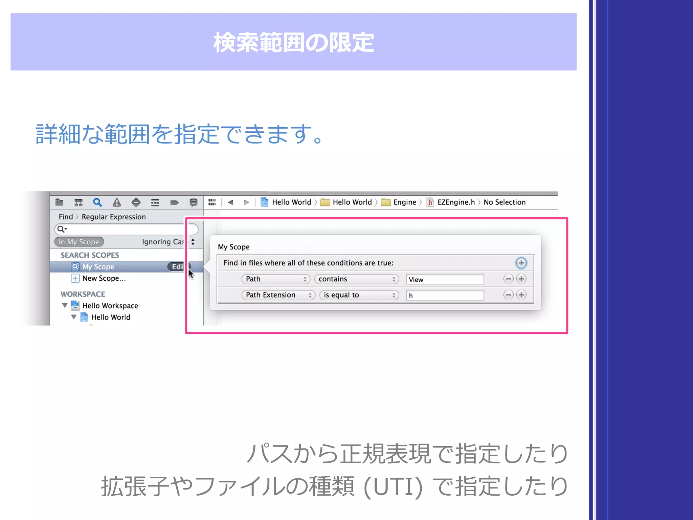Click the search text field
693x520 pixels.
click(x=126, y=229)
